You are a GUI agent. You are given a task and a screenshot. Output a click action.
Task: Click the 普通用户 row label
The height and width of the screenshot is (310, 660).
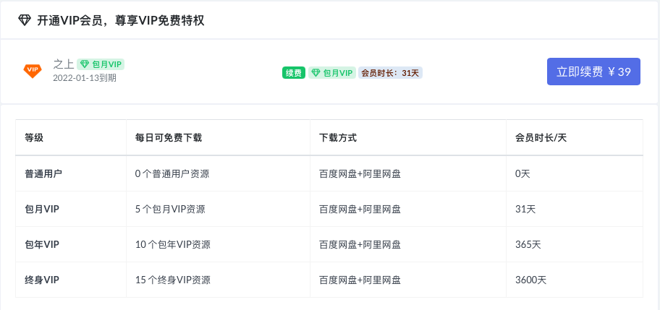tap(43, 173)
